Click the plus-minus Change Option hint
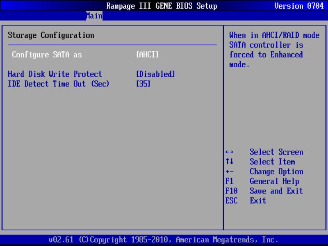This screenshot has height=246, width=328. pyautogui.click(x=264, y=171)
